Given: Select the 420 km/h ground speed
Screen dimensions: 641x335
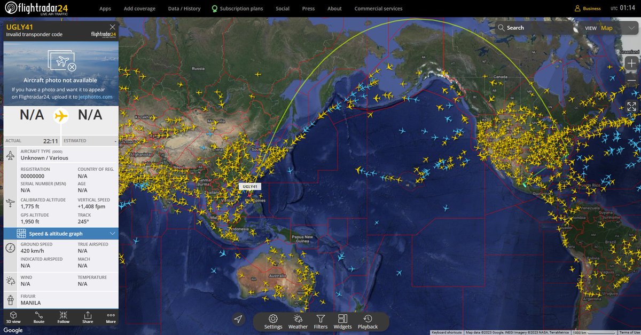Looking at the screenshot, I should (32, 251).
